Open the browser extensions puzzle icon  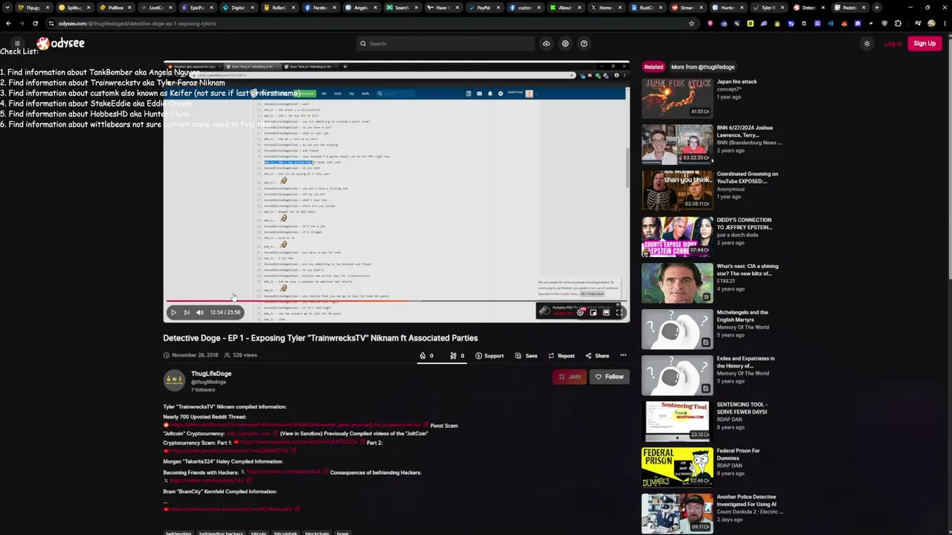tap(898, 23)
